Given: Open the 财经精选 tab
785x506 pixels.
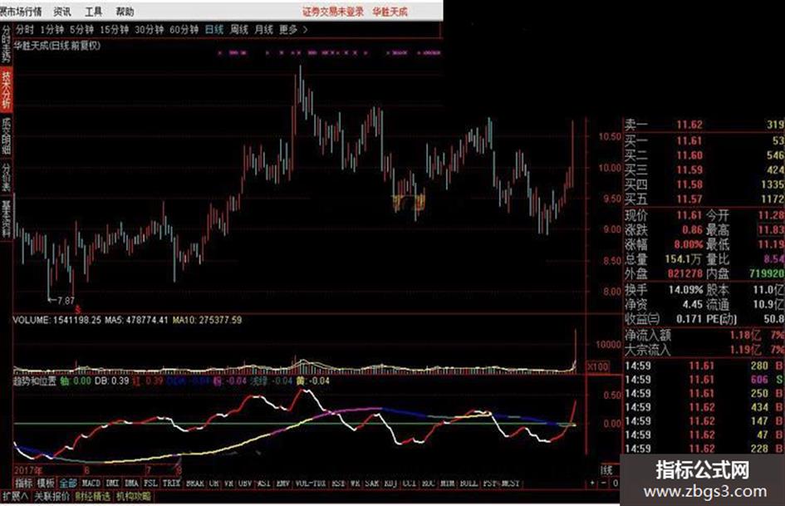Looking at the screenshot, I should point(92,497).
